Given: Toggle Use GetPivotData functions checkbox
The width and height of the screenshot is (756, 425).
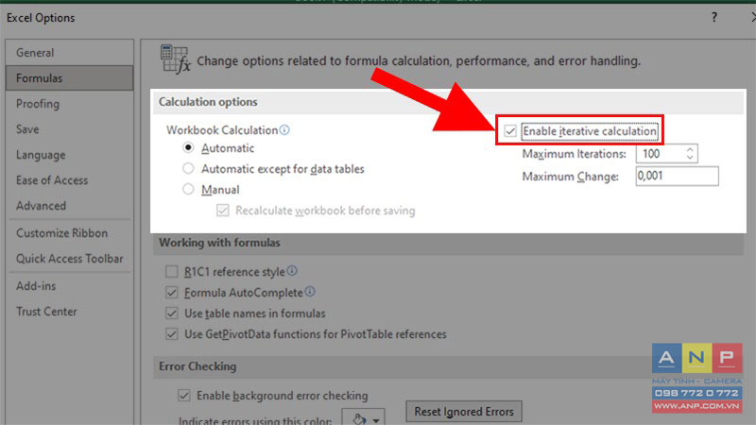Looking at the screenshot, I should click(x=171, y=333).
